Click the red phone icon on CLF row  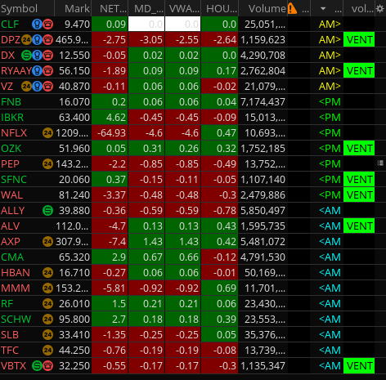[x=48, y=25]
